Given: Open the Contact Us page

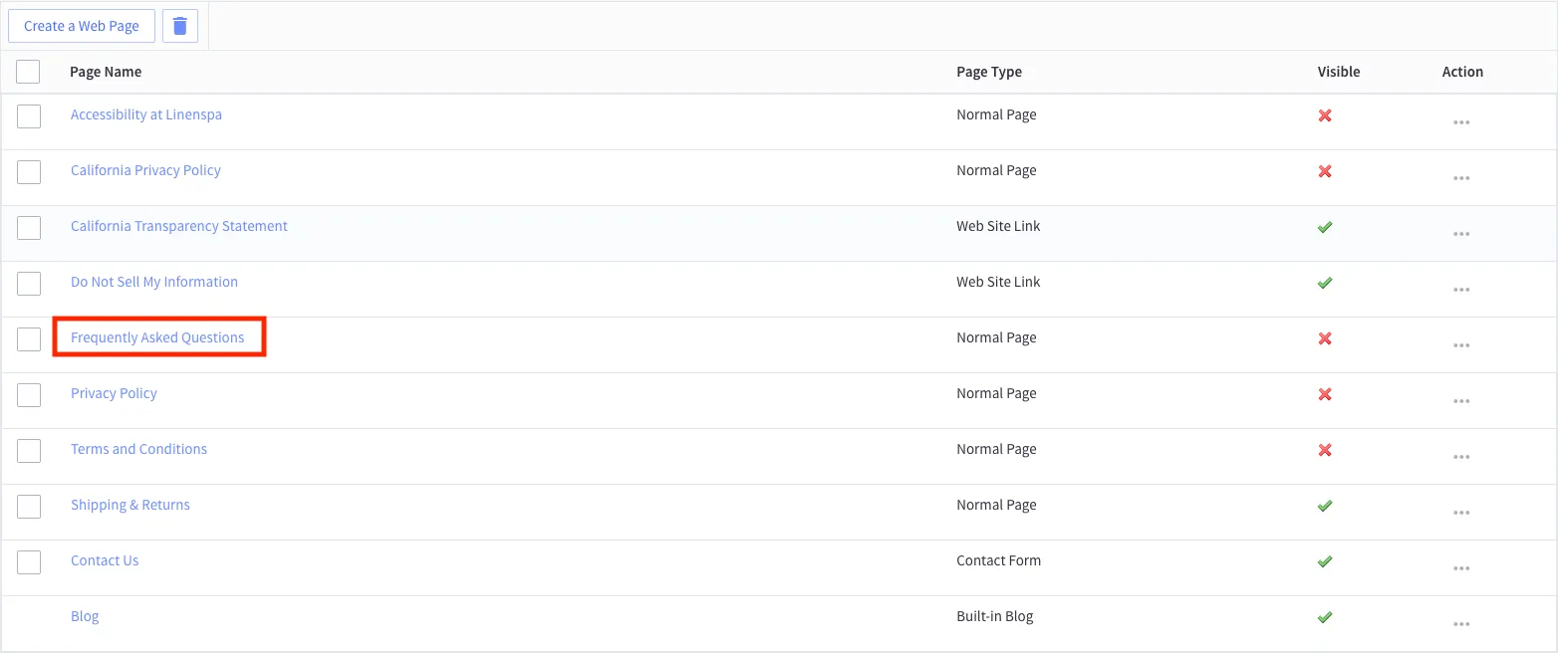Looking at the screenshot, I should pyautogui.click(x=104, y=559).
